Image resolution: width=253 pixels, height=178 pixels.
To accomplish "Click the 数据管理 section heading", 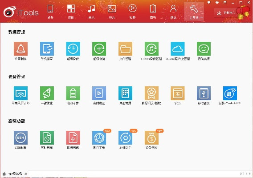I will [16, 32].
